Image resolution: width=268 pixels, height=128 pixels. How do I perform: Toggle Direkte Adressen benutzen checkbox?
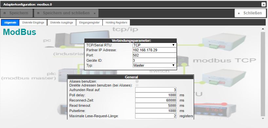pyautogui.click(x=137, y=85)
